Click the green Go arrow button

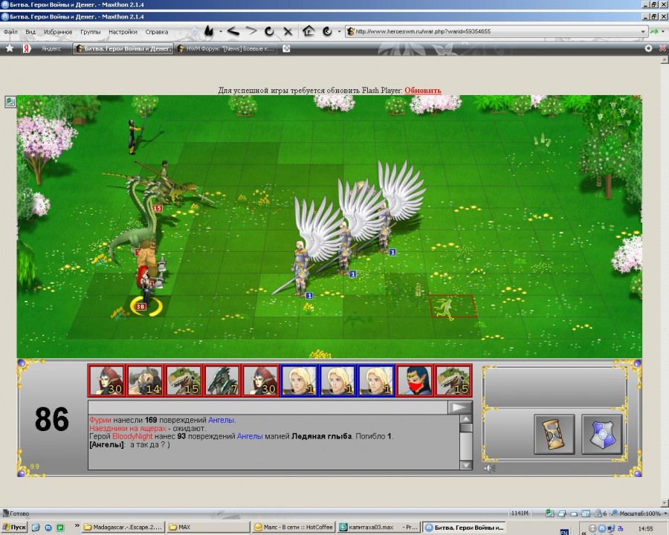(x=653, y=31)
